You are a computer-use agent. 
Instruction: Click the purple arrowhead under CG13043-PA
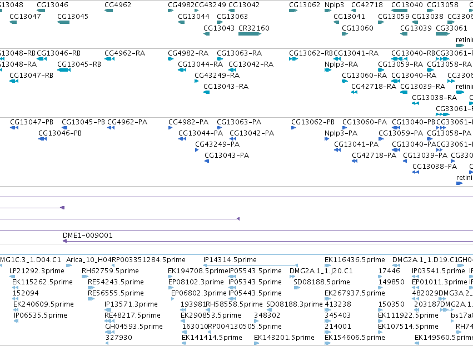point(238,219)
